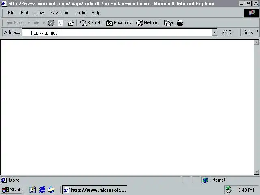The image size is (260, 195).
Task: Open the Favorites menu in menu bar
Action: 59,13
